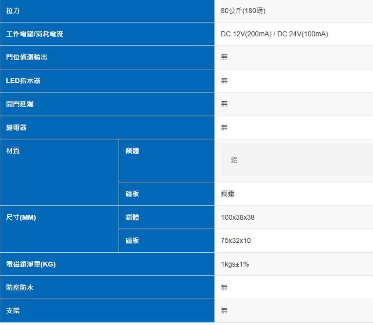Click the 材質 category header
The width and height of the screenshot is (373, 325).
[13, 151]
